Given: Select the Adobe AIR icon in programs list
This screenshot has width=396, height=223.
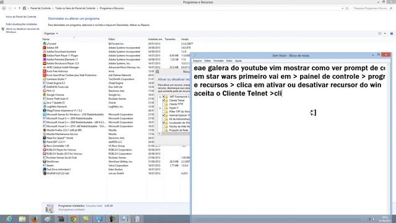Looking at the screenshot, I should (45, 48).
